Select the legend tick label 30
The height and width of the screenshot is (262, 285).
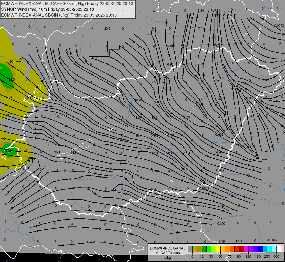211,256
